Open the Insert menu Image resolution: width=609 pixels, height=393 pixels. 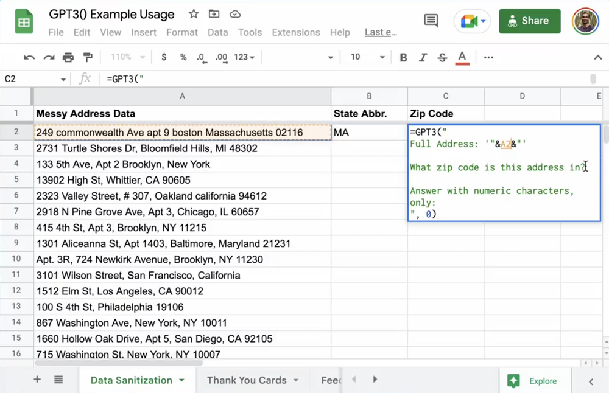point(144,33)
